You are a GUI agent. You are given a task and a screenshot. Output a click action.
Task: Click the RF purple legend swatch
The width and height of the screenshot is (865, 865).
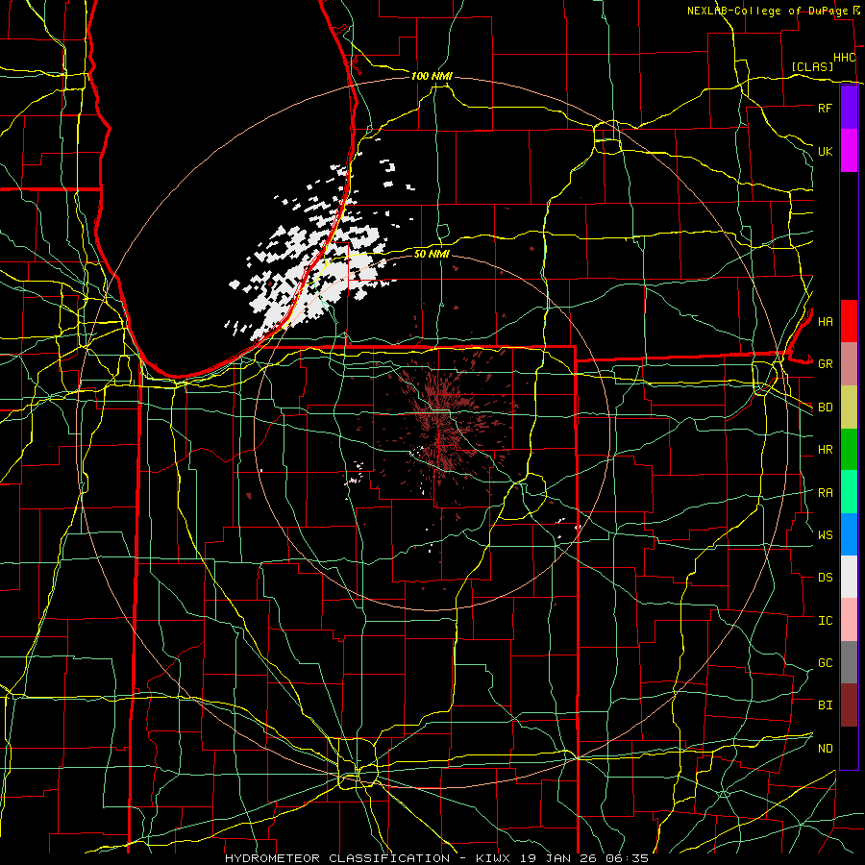[x=849, y=108]
